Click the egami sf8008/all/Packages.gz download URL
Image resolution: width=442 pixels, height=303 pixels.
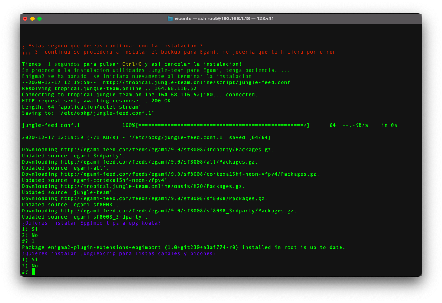point(159,162)
